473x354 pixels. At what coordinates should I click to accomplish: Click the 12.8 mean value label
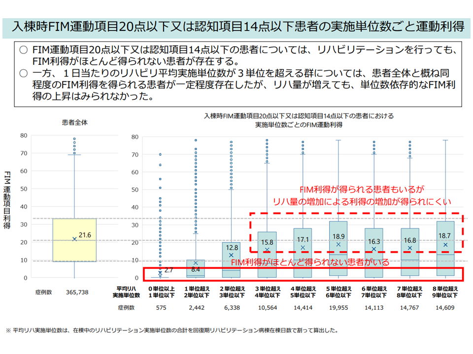232,248
